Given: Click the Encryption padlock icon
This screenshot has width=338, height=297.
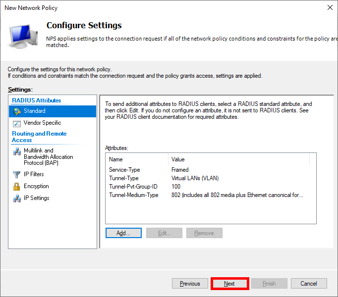Looking at the screenshot, I should (16, 187).
